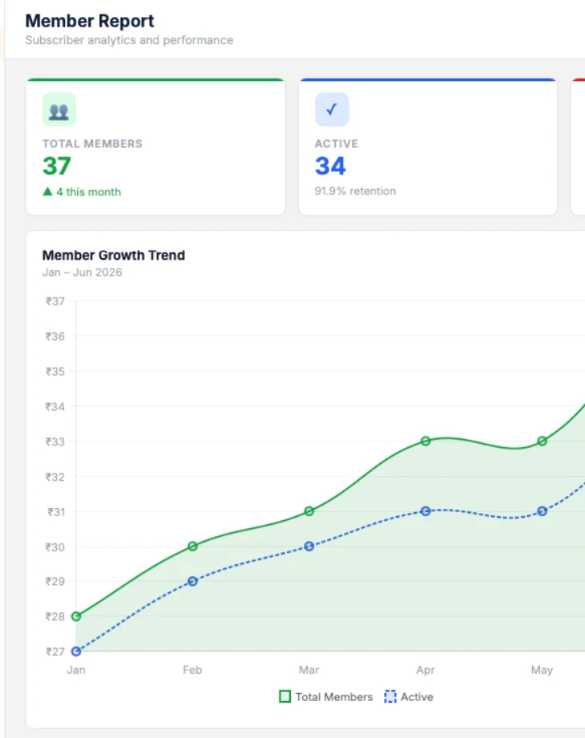Image resolution: width=585 pixels, height=738 pixels.
Task: Click the Apr x-axis label
Action: (x=425, y=670)
